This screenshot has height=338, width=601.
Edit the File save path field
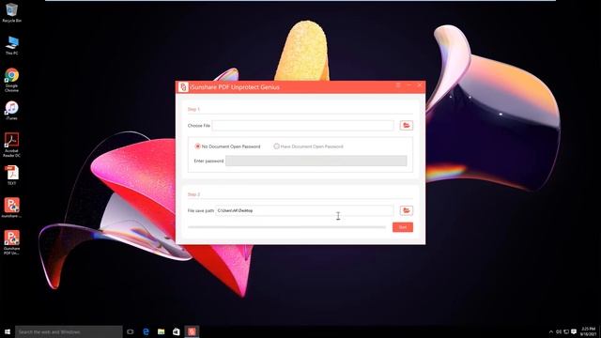point(304,210)
